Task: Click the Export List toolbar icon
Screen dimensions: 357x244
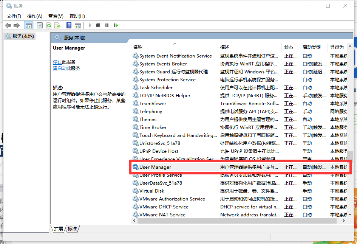Action: 57,25
